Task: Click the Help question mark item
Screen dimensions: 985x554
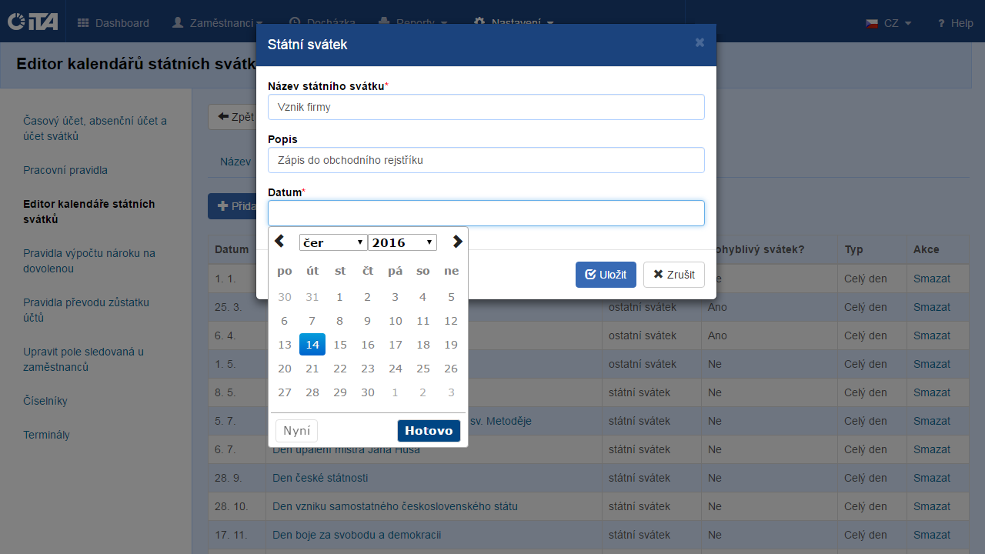Action: (955, 23)
